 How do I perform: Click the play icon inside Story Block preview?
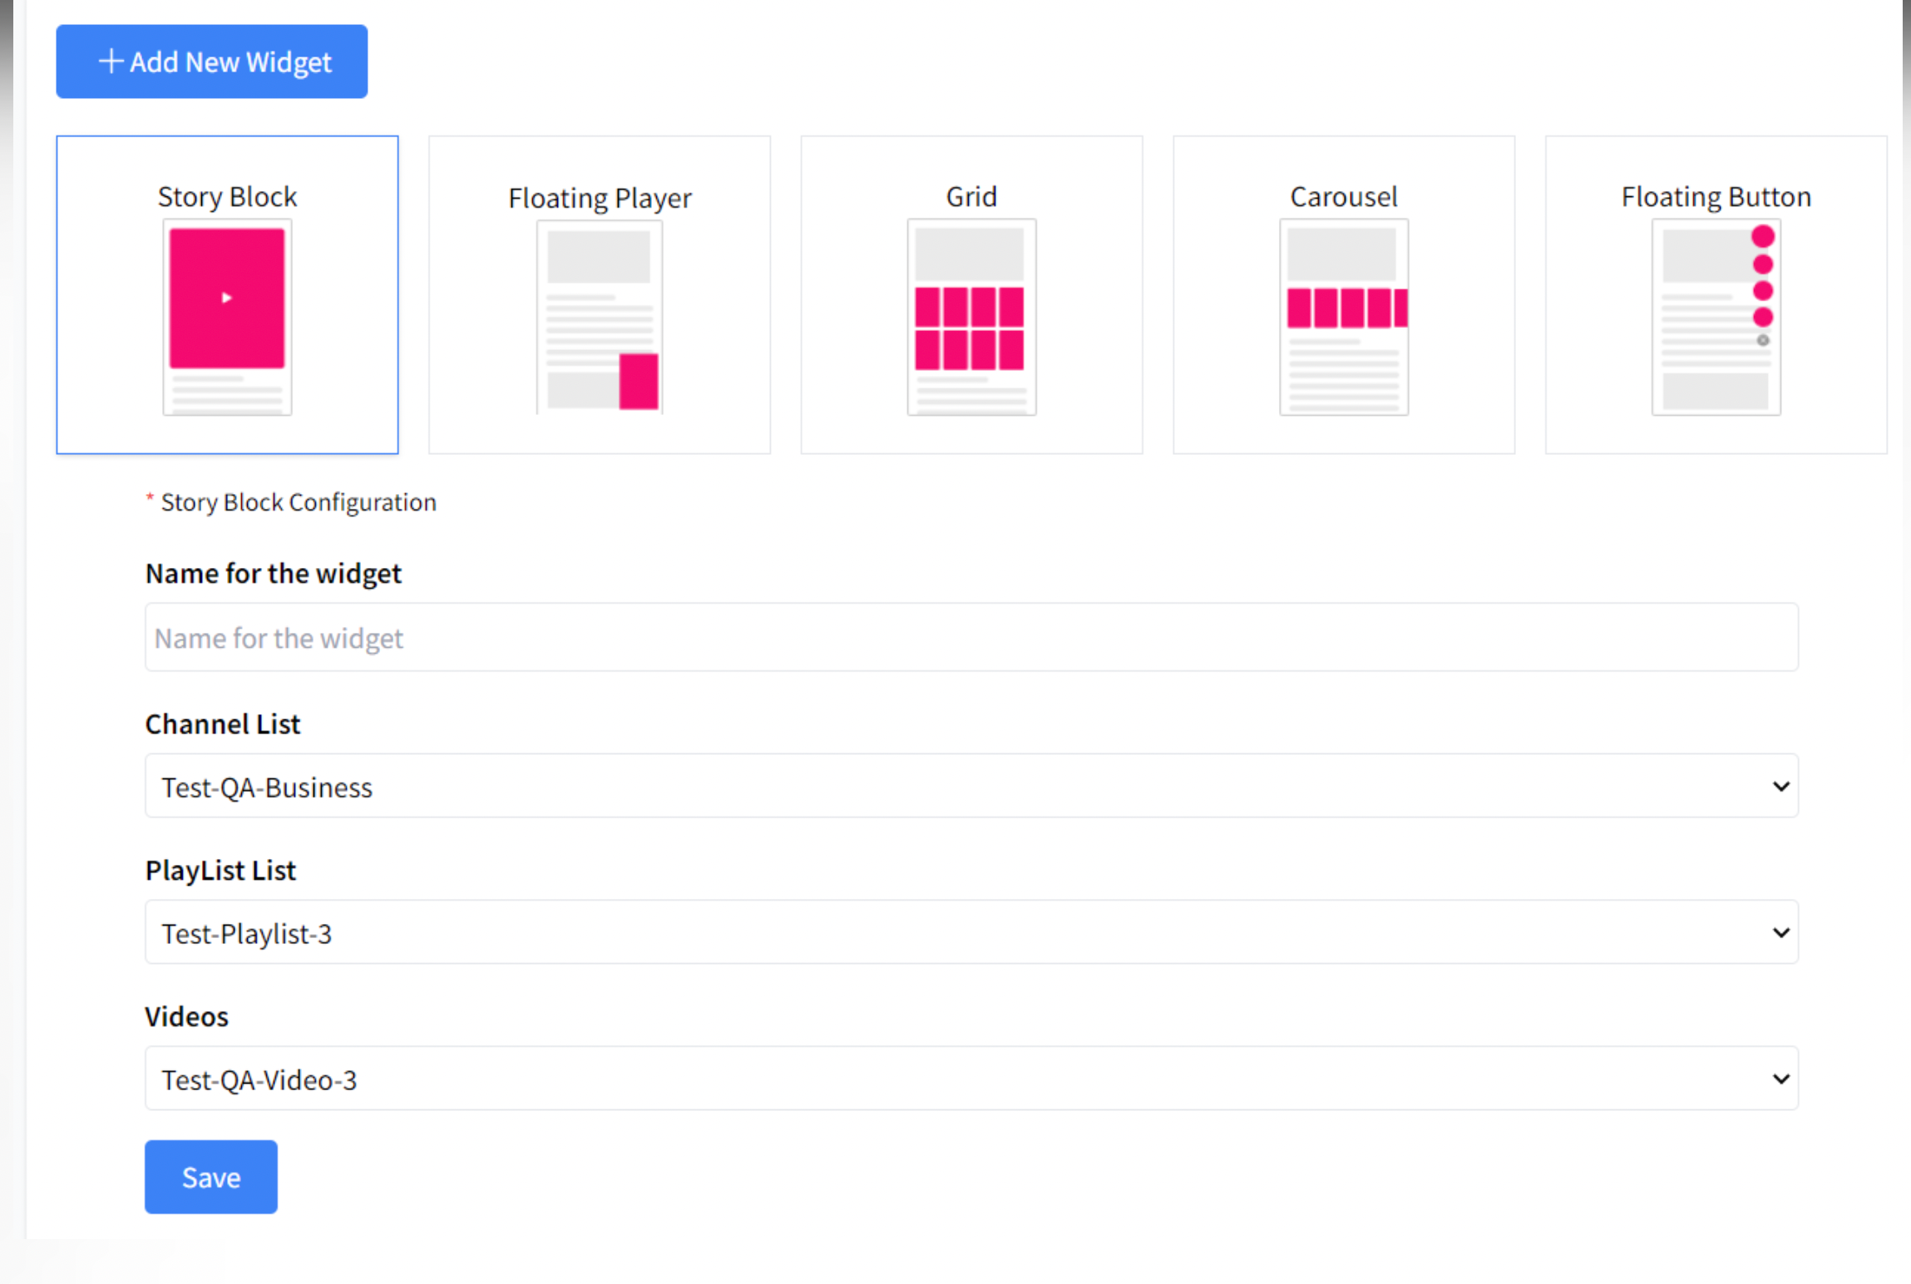pos(226,298)
